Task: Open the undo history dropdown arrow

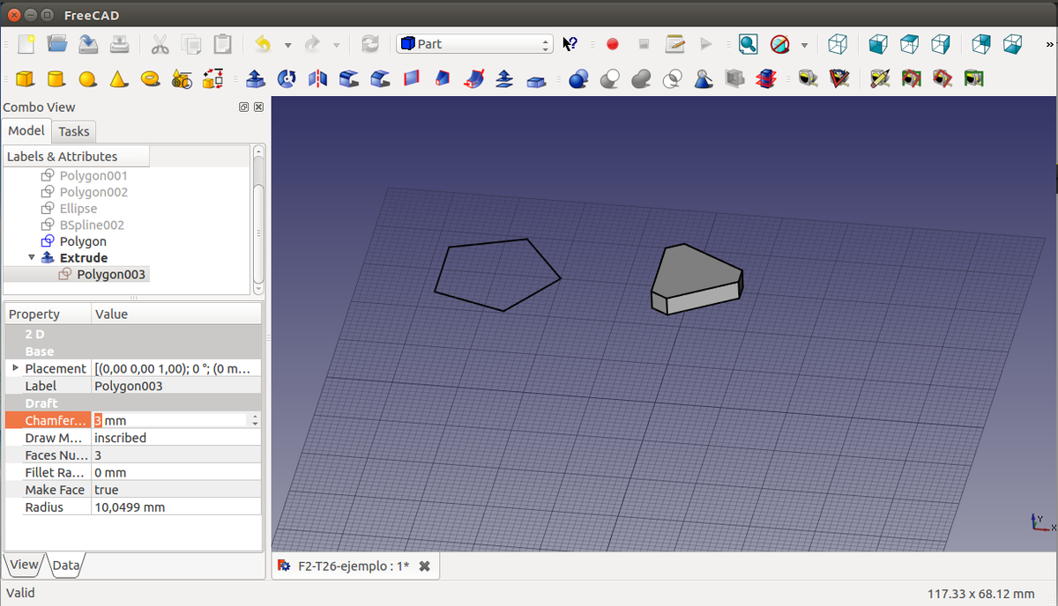Action: tap(287, 45)
